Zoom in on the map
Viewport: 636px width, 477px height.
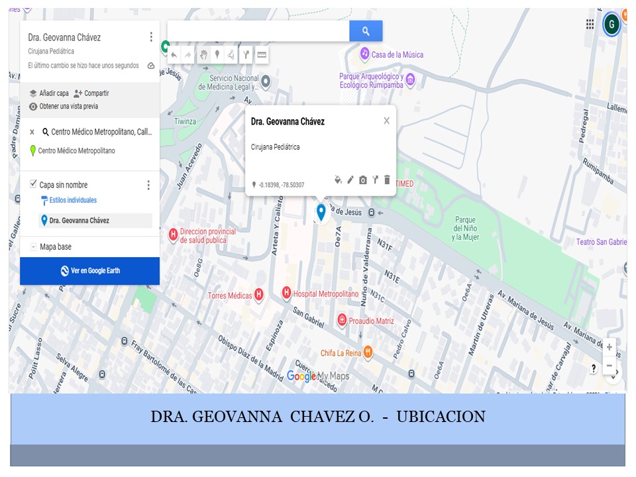coord(609,346)
